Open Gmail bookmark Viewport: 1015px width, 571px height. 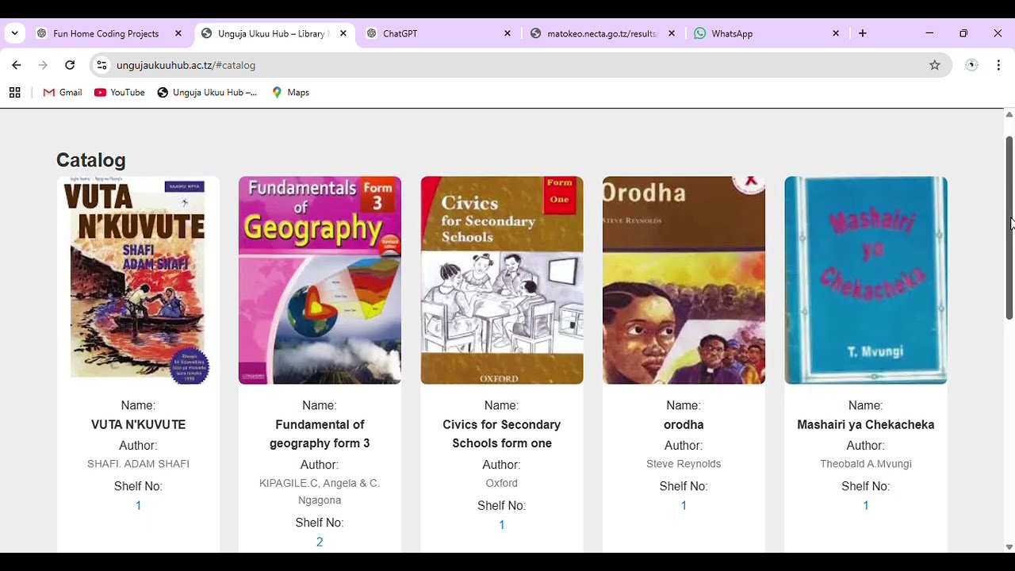[63, 93]
